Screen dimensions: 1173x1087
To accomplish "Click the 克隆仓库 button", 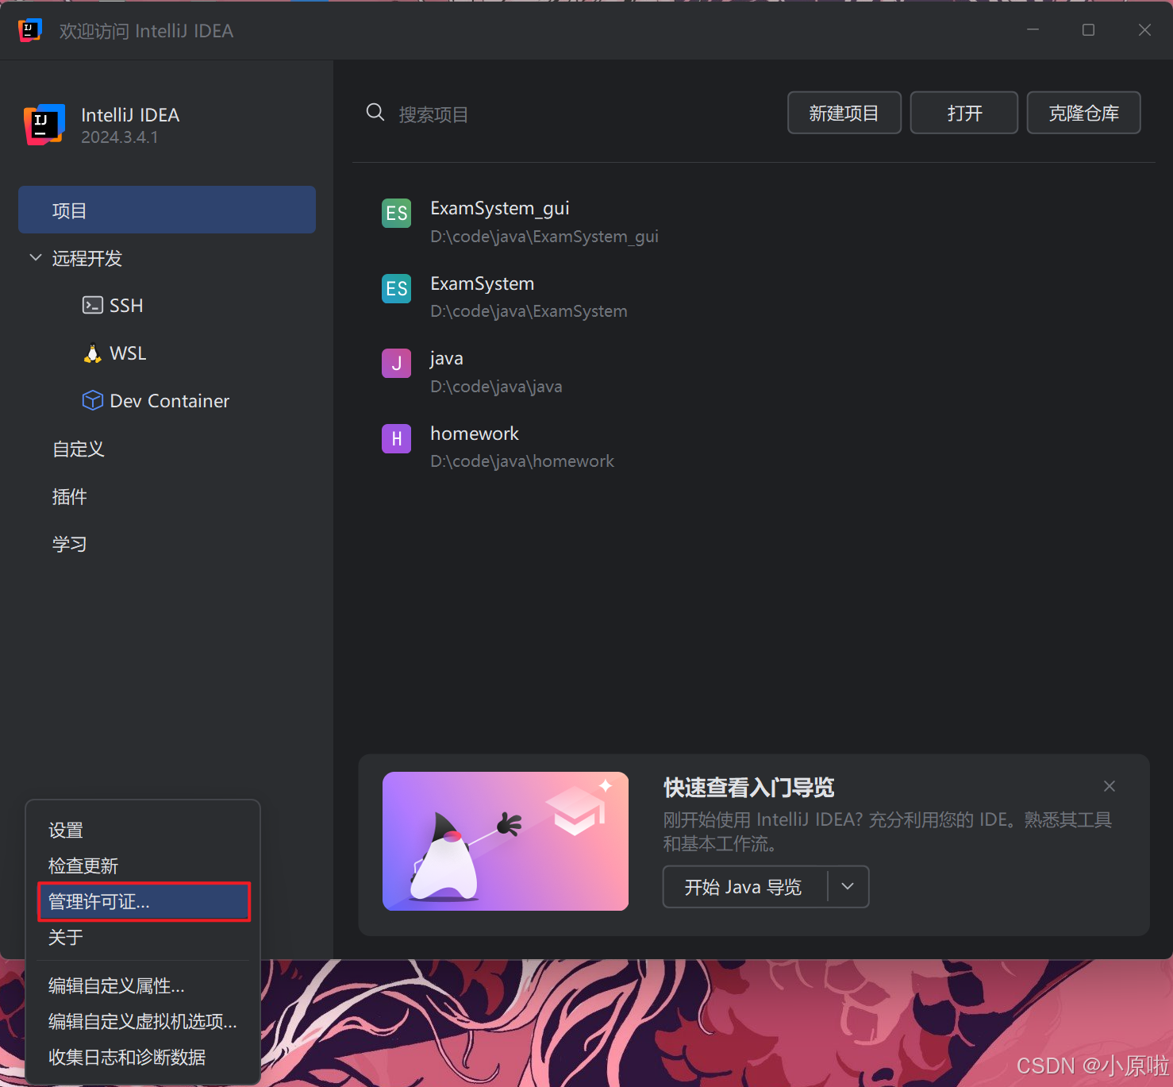I will [x=1083, y=113].
